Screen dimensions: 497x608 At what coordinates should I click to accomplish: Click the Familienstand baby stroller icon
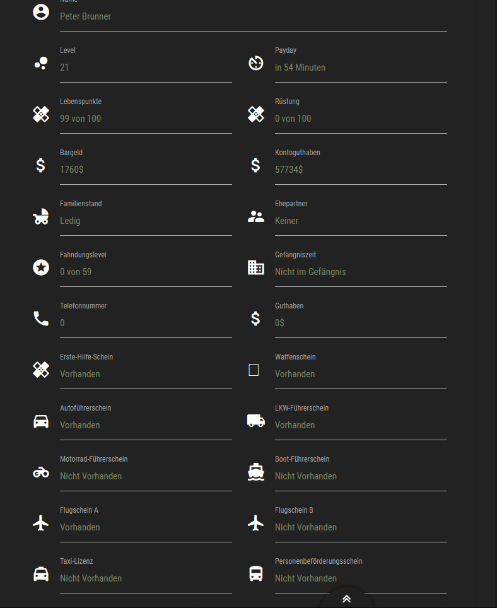(x=41, y=216)
